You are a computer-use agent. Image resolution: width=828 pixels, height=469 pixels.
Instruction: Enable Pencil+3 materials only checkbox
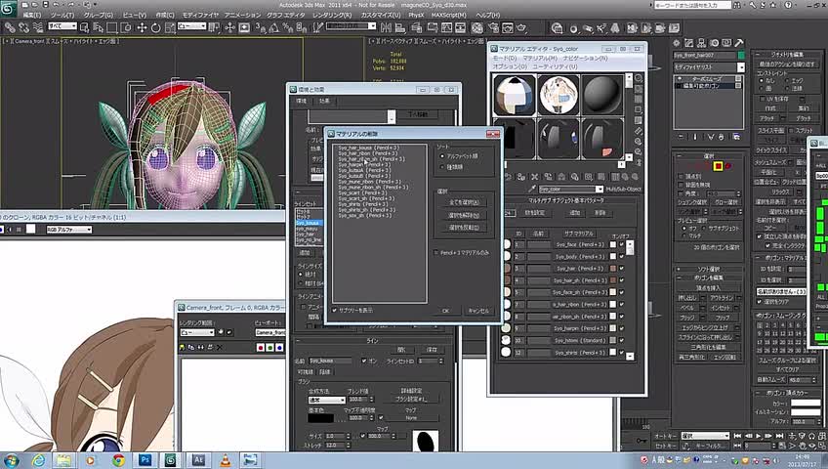coord(437,252)
